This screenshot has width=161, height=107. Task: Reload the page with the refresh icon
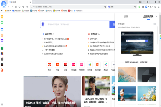point(16,7)
